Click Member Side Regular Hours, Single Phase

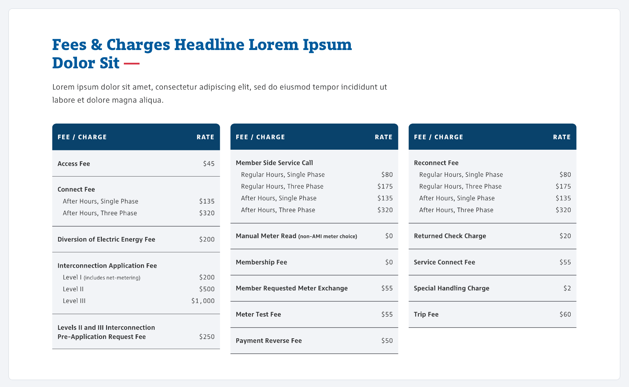click(283, 175)
